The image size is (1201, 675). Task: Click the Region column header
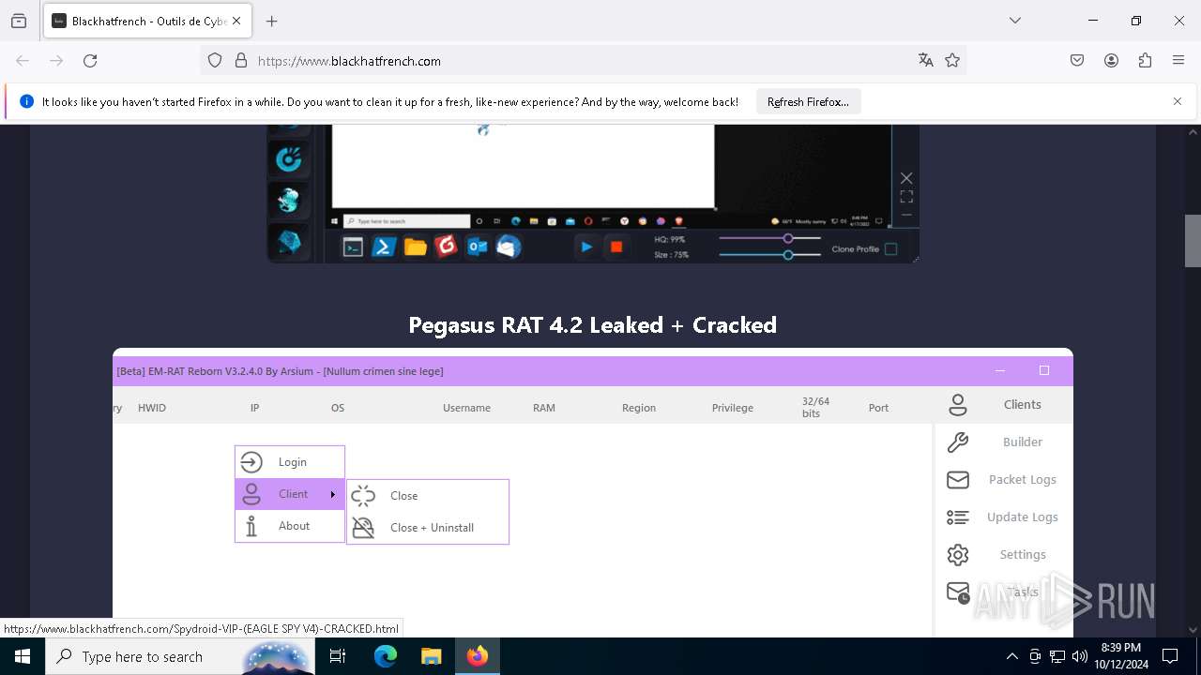click(639, 408)
